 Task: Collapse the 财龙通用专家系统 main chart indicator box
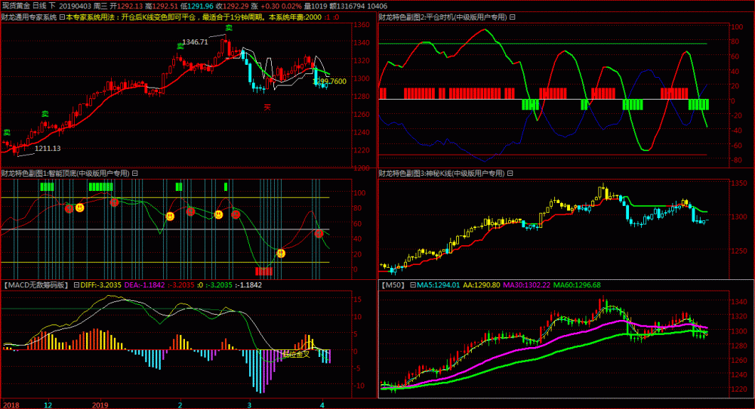62,17
